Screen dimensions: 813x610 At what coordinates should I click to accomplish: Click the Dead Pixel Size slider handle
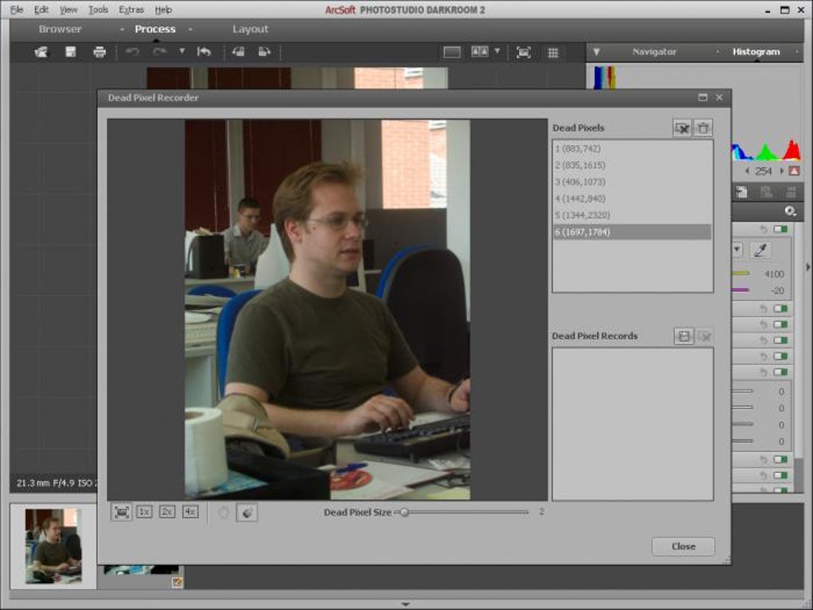pos(404,513)
